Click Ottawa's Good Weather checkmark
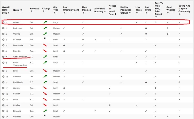 pos(167,22)
